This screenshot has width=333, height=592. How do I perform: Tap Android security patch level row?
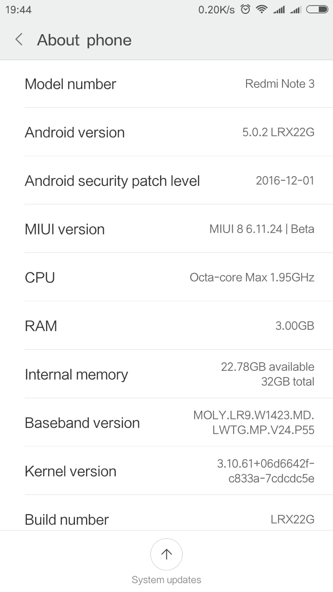pos(166,181)
